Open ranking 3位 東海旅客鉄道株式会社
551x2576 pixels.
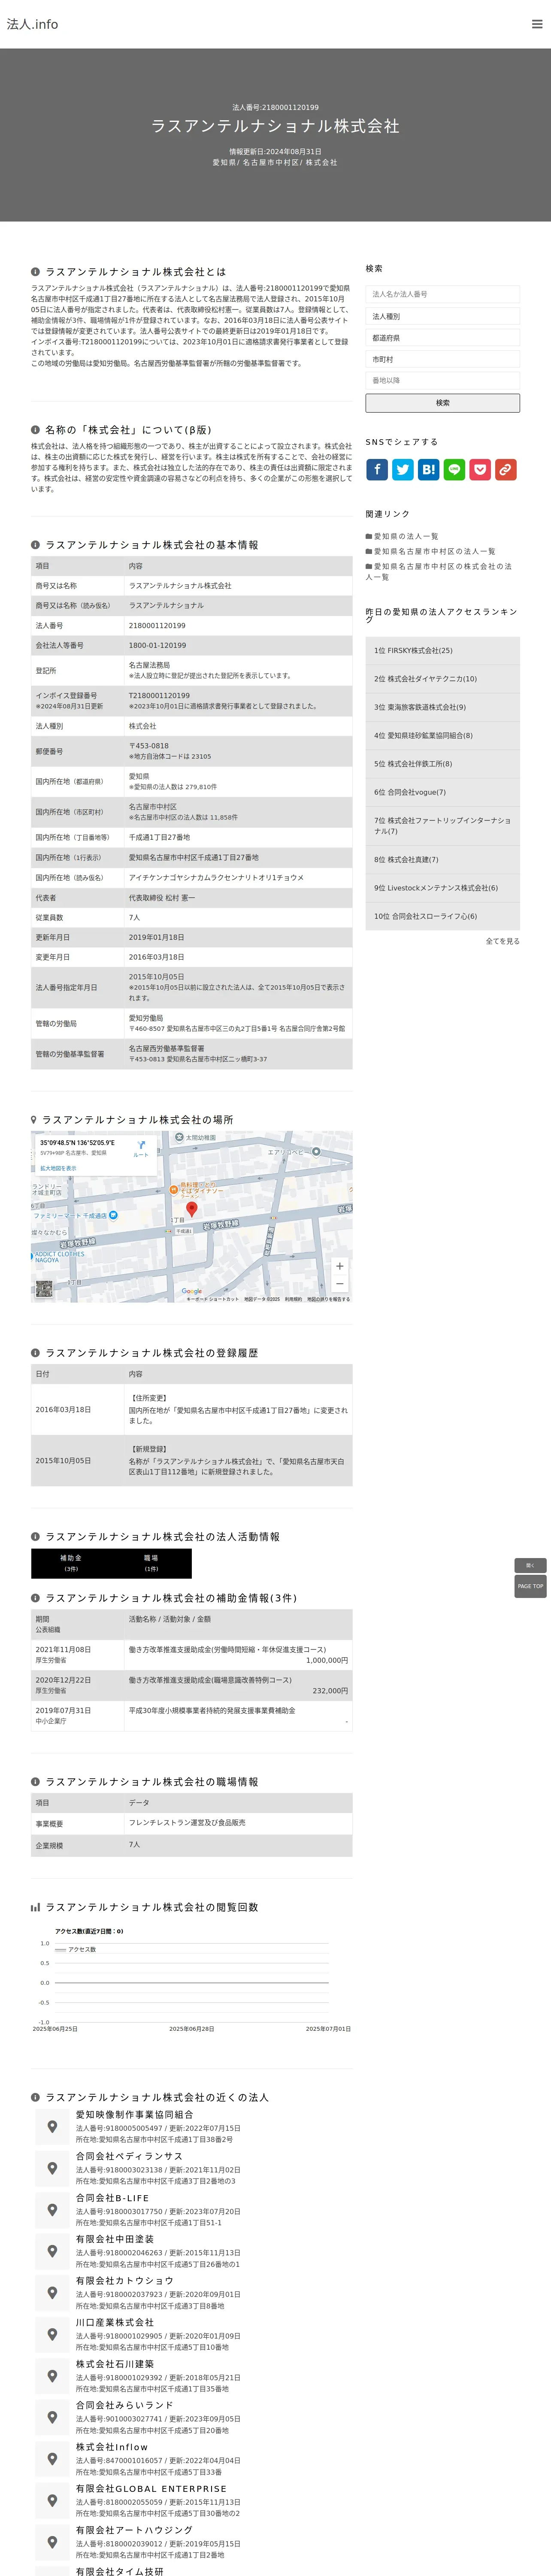click(x=442, y=707)
